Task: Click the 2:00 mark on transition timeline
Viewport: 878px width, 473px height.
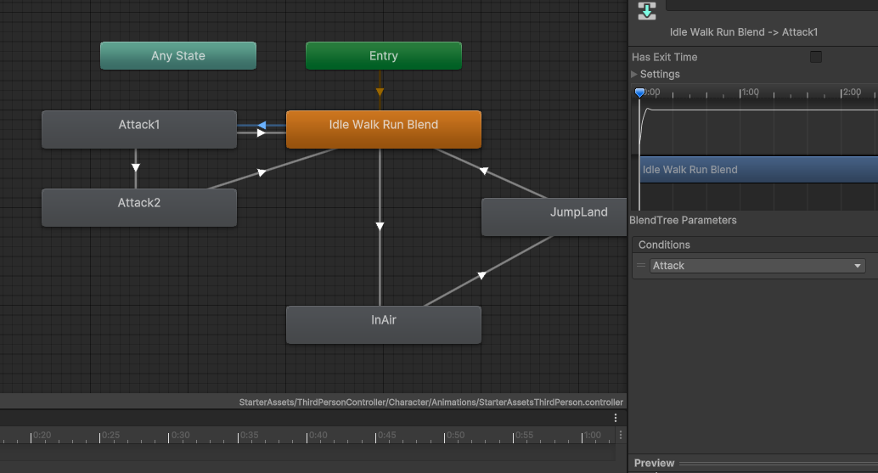Action: (851, 92)
